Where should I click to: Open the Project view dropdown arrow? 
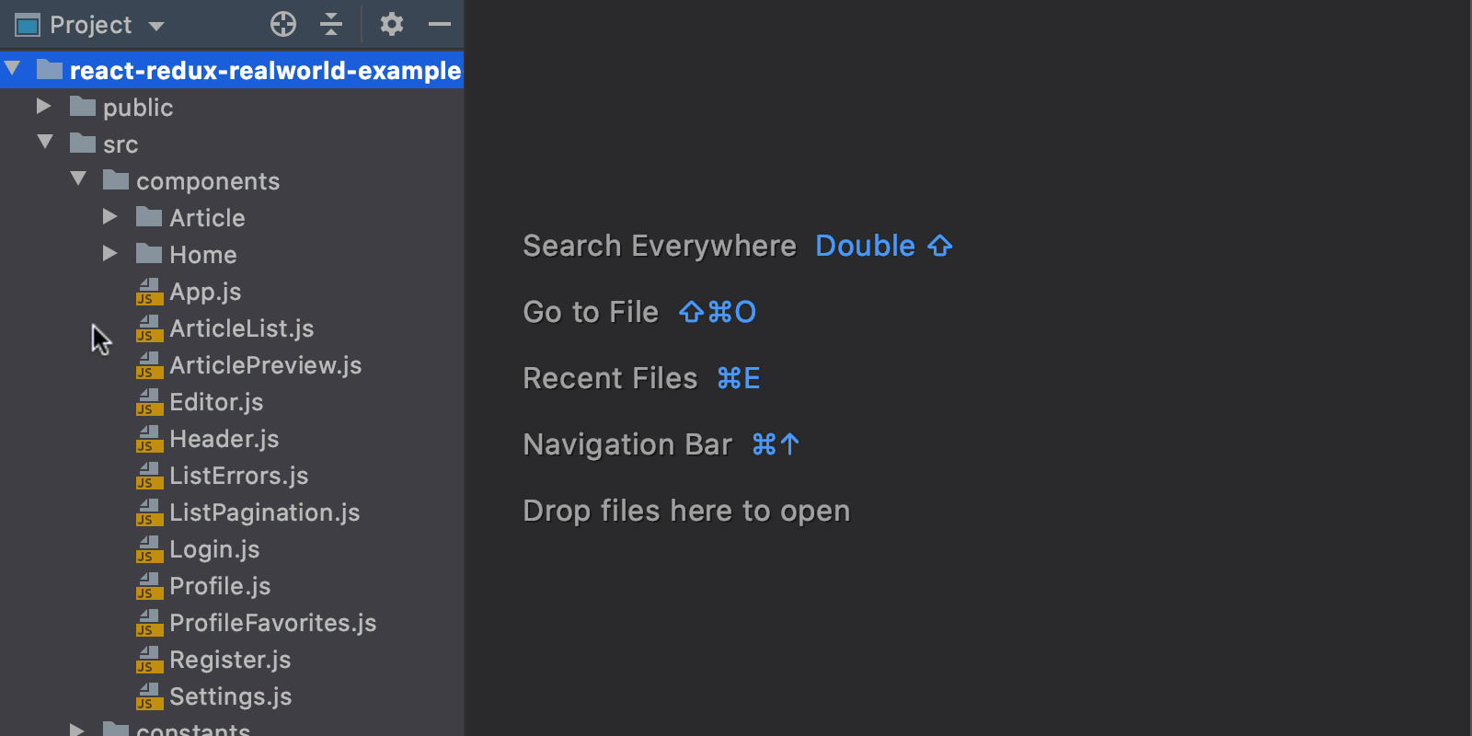tap(156, 26)
